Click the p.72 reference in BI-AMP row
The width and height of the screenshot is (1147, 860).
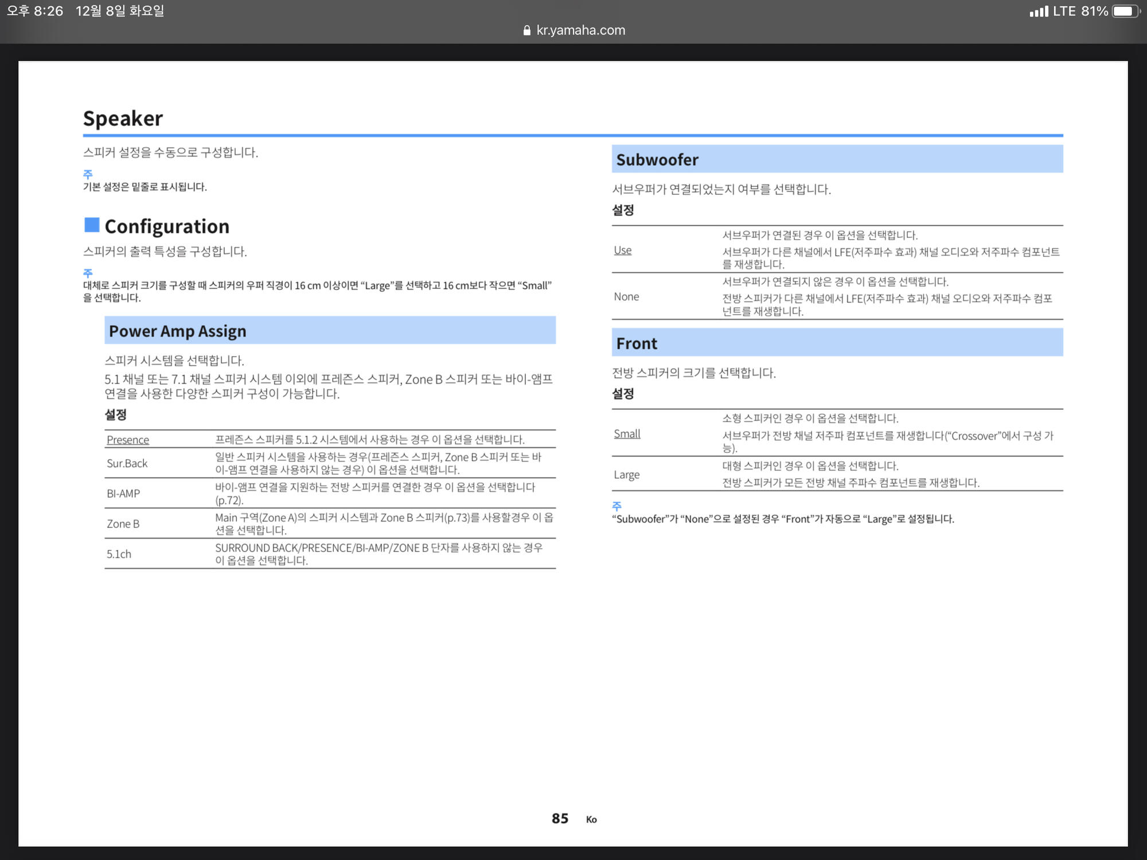pyautogui.click(x=229, y=500)
